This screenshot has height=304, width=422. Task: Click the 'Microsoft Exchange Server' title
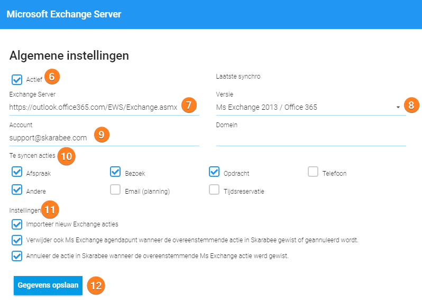tap(64, 14)
